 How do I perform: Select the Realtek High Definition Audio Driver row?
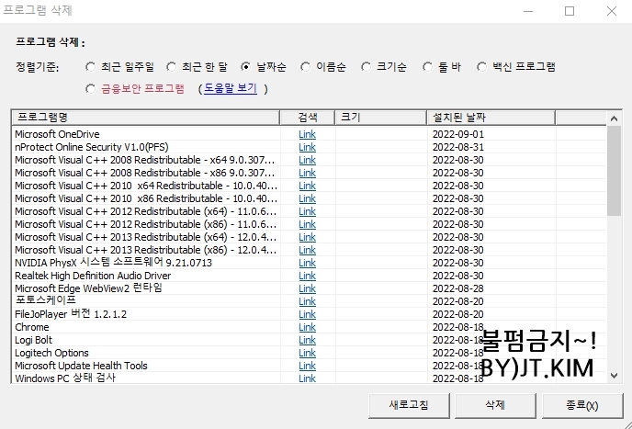93,276
